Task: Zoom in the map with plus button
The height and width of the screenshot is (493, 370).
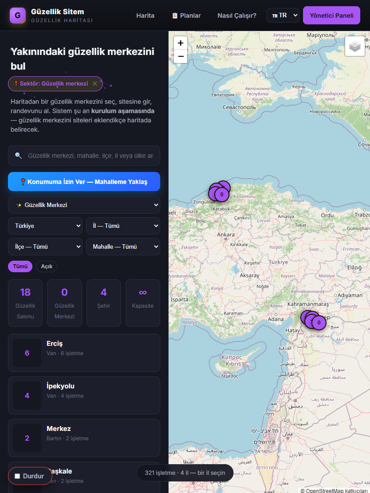Action: tap(181, 43)
